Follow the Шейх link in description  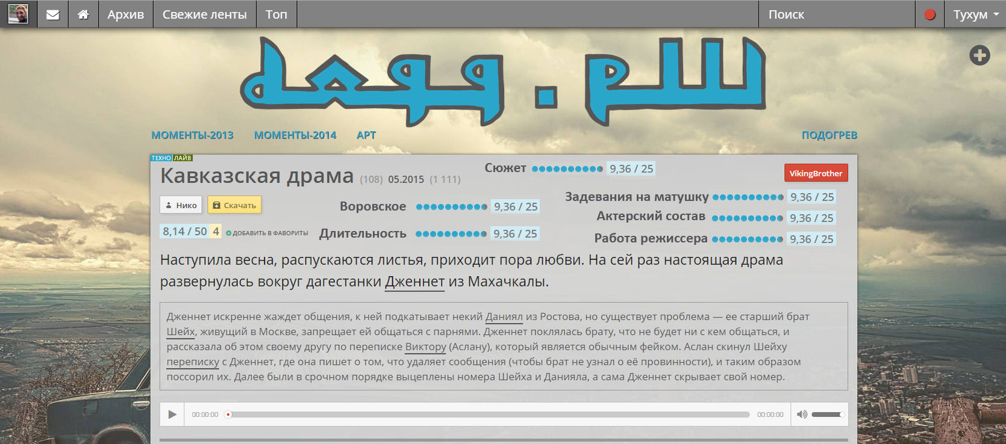[x=181, y=332]
